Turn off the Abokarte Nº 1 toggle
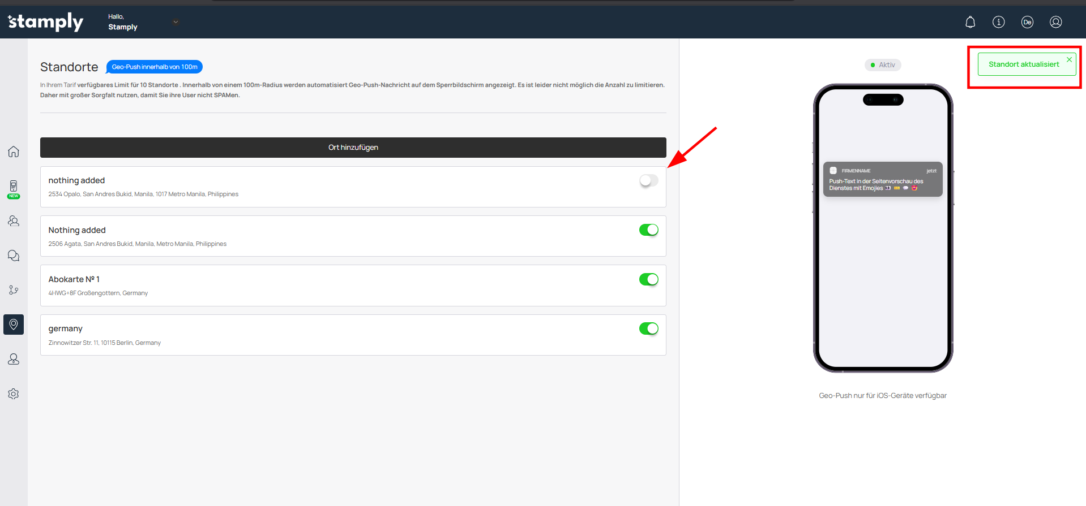 click(648, 279)
